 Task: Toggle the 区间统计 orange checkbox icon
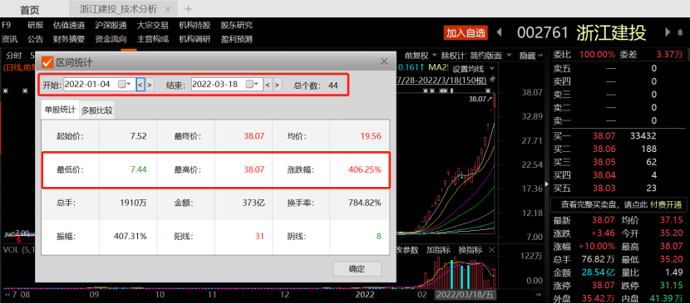[x=47, y=62]
